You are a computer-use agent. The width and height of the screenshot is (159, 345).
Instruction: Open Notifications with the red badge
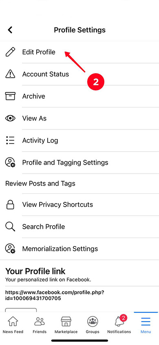(119, 325)
